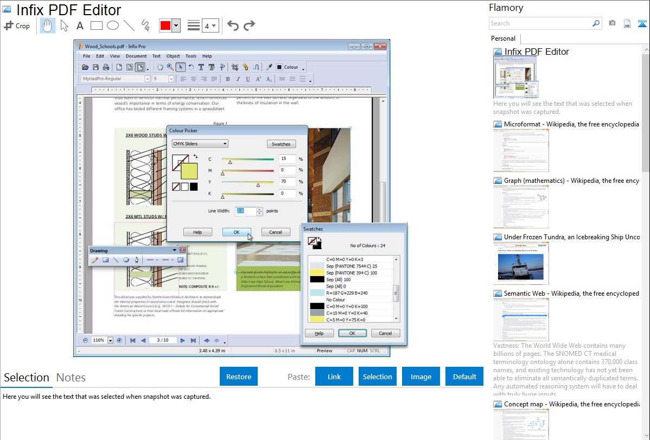This screenshot has height=440, width=650.
Task: Click the Image paste button
Action: [420, 377]
